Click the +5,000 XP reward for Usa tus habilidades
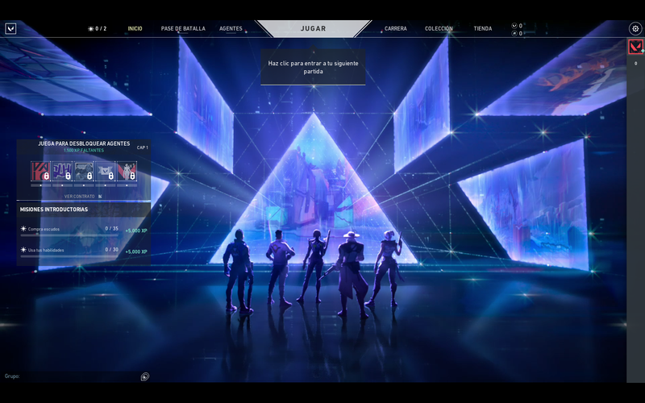 pos(136,251)
